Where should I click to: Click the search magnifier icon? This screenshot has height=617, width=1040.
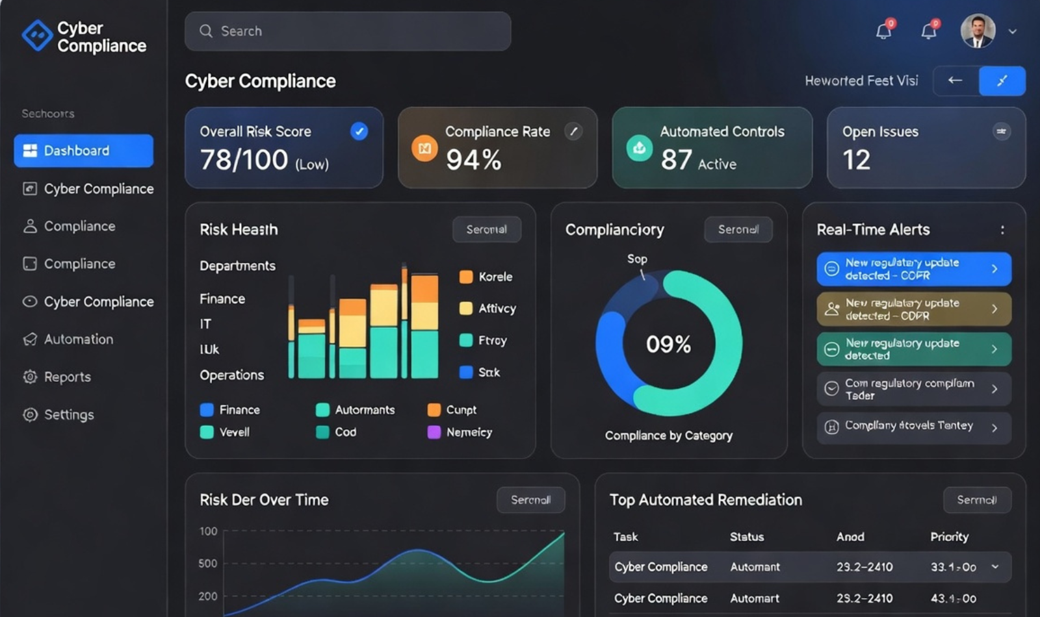tap(206, 31)
